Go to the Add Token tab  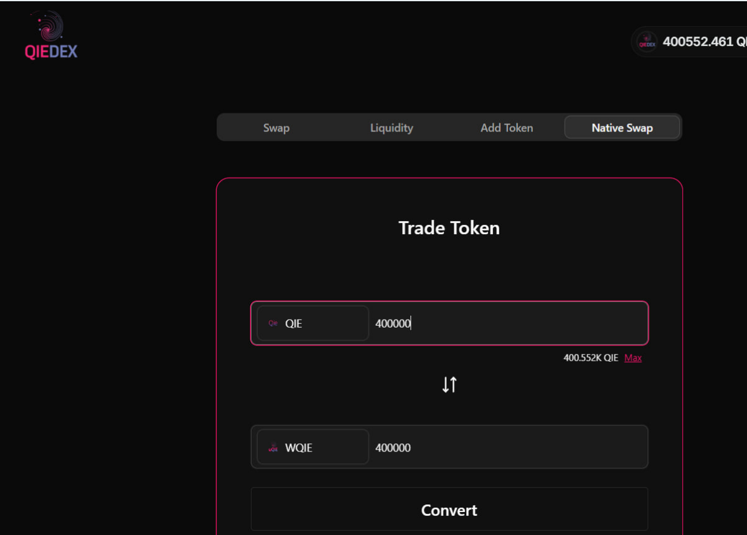pos(507,128)
